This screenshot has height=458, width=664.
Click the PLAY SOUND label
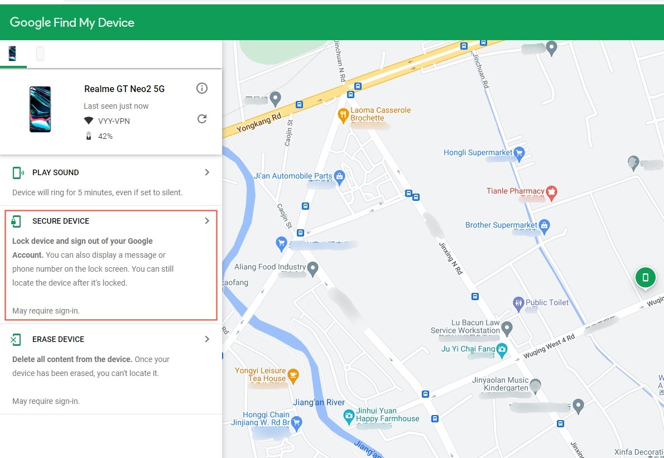point(55,172)
